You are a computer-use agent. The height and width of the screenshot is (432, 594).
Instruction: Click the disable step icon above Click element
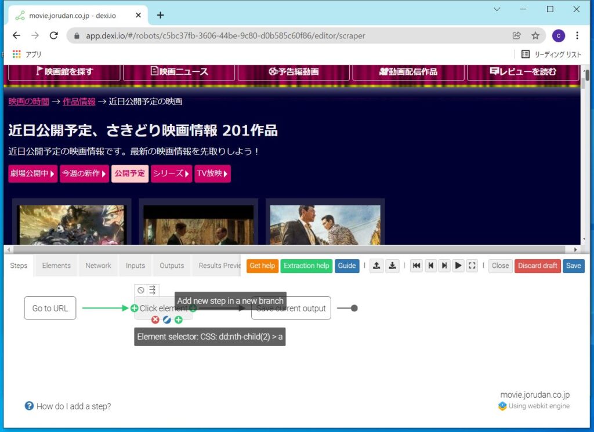(141, 291)
